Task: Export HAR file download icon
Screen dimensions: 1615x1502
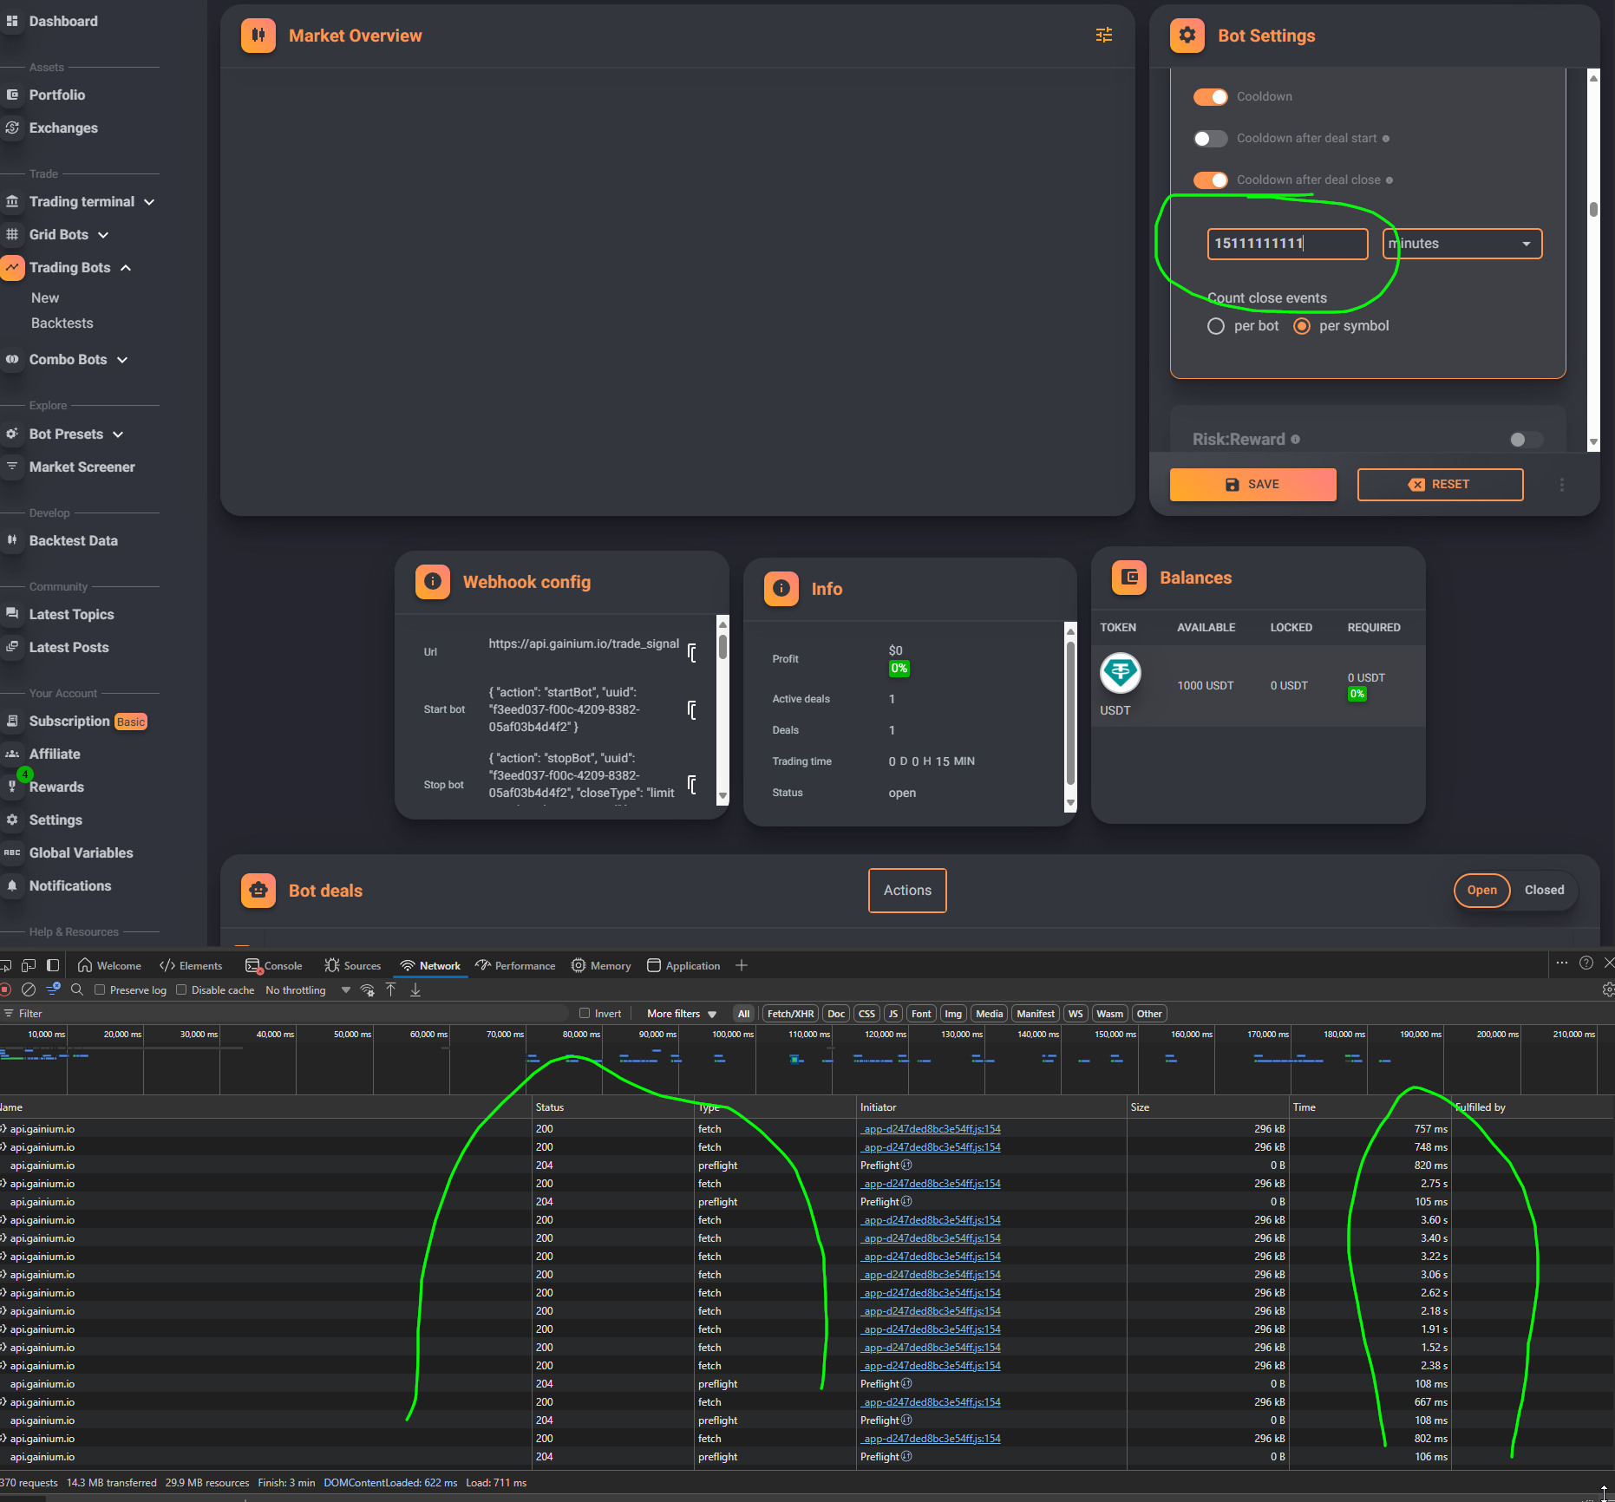Action: (x=415, y=989)
